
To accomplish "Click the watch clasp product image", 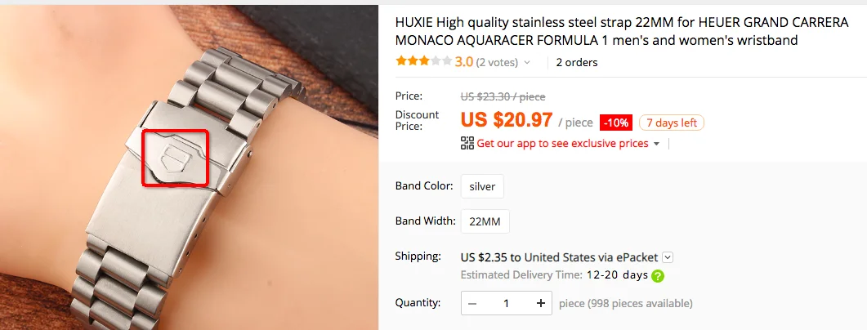I will pos(189,167).
